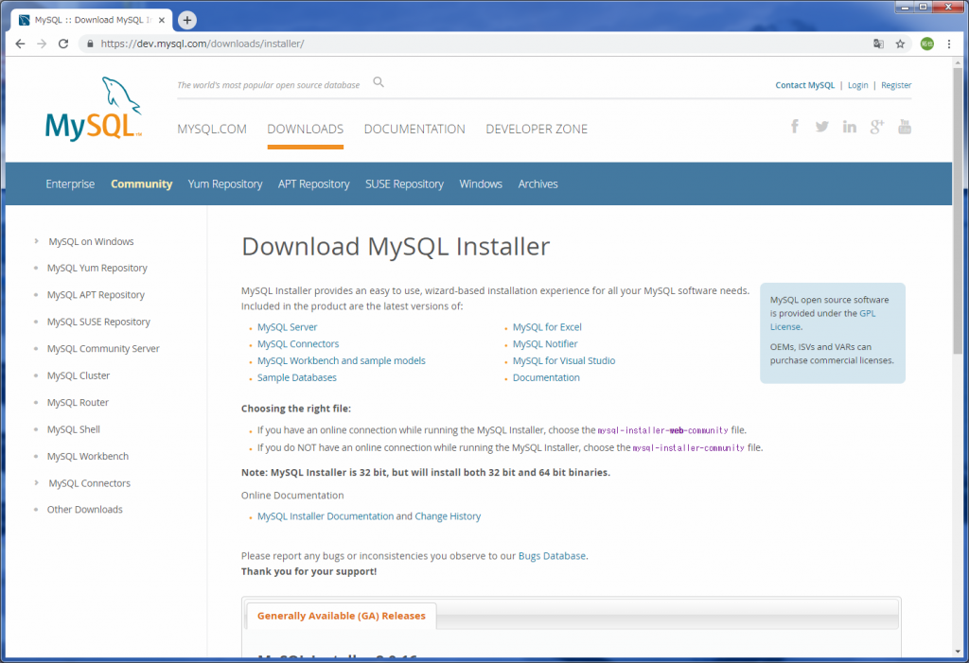
Task: Open the site search magnifier icon
Action: [x=379, y=83]
